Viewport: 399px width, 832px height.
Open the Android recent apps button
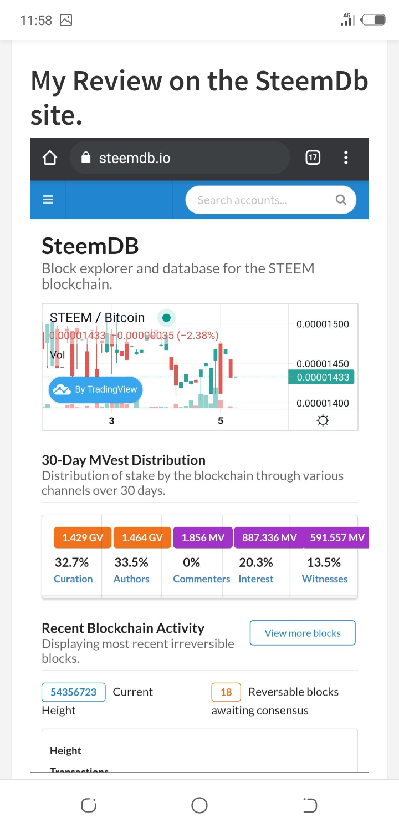[x=89, y=805]
